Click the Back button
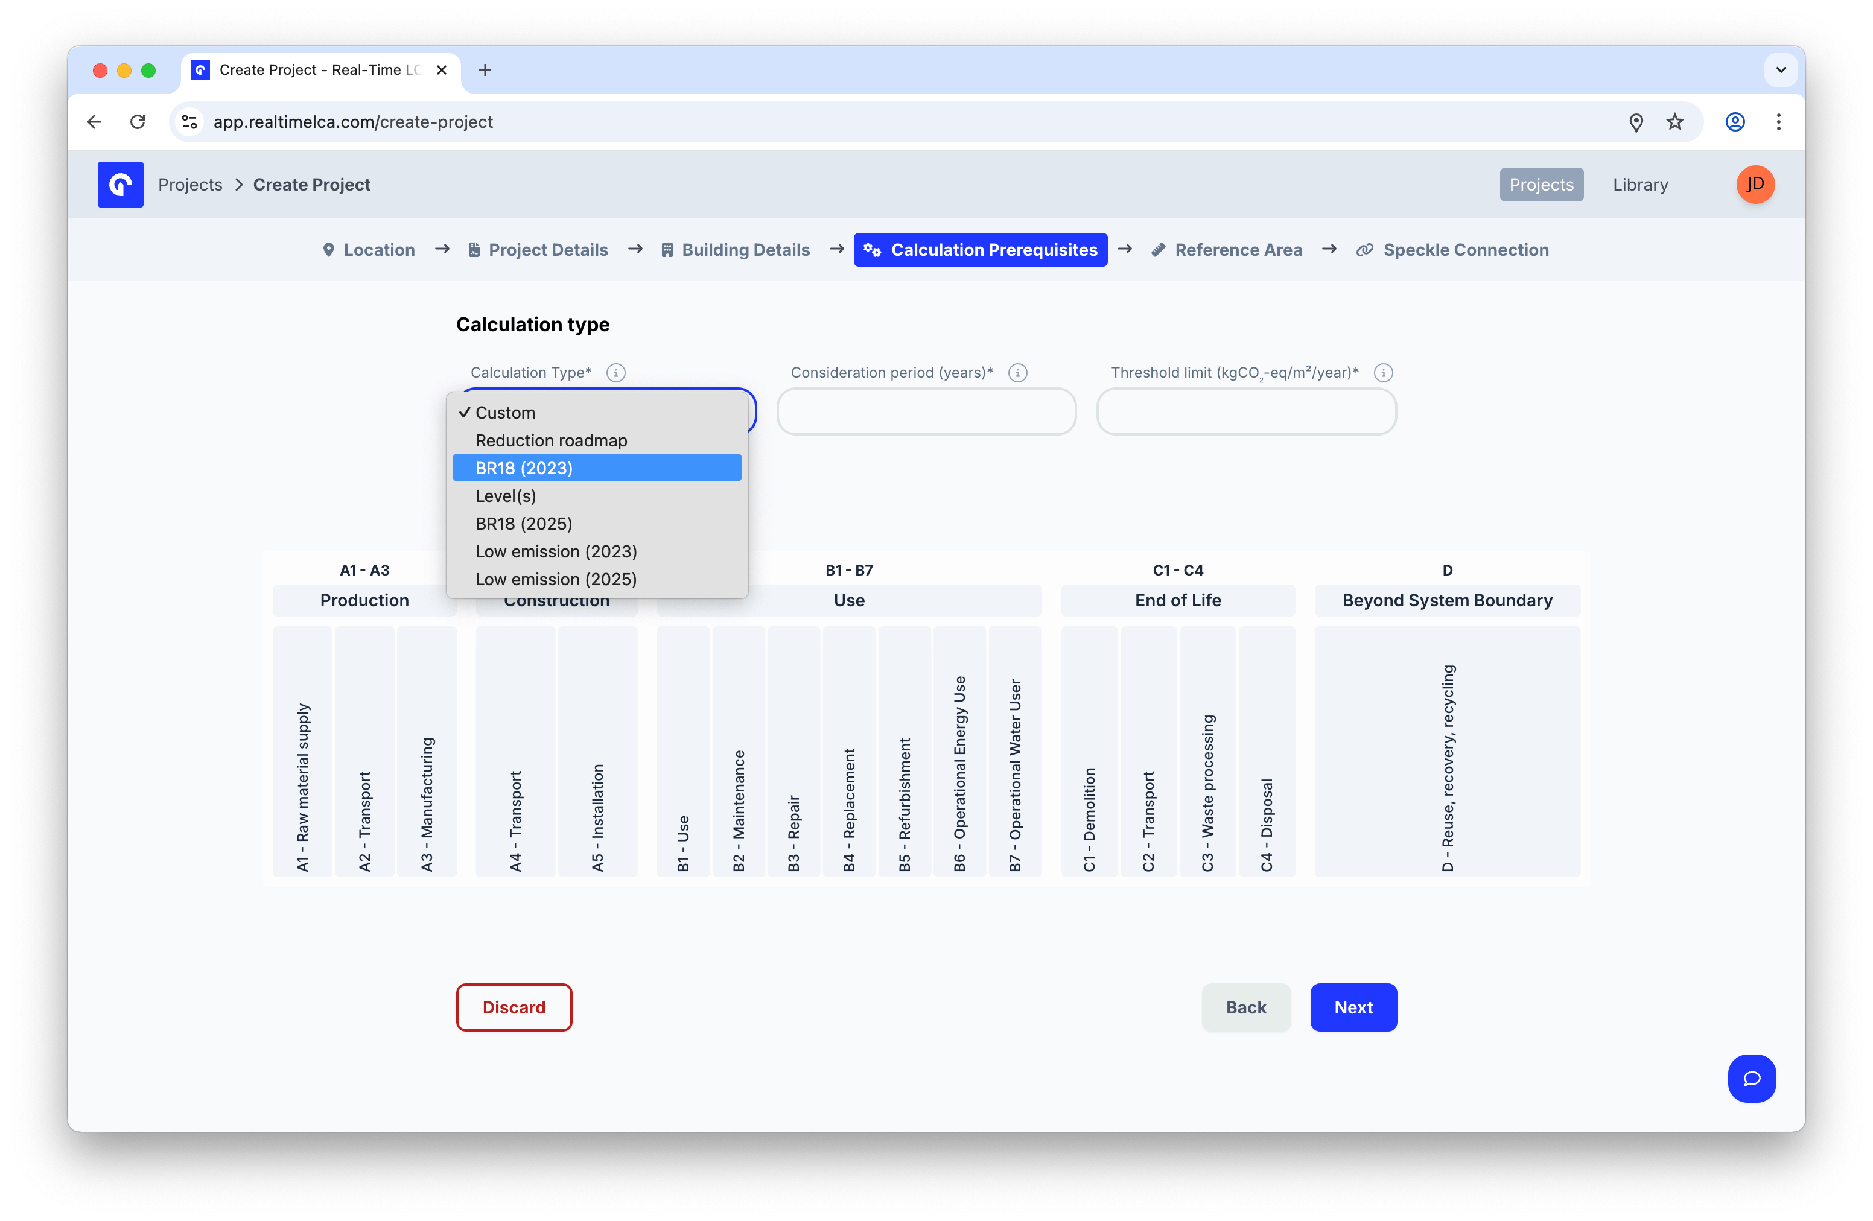This screenshot has width=1873, height=1221. point(1246,1007)
